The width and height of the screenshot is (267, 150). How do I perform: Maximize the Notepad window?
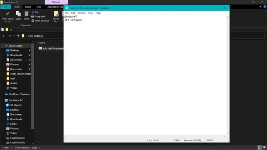pyautogui.click(x=216, y=8)
